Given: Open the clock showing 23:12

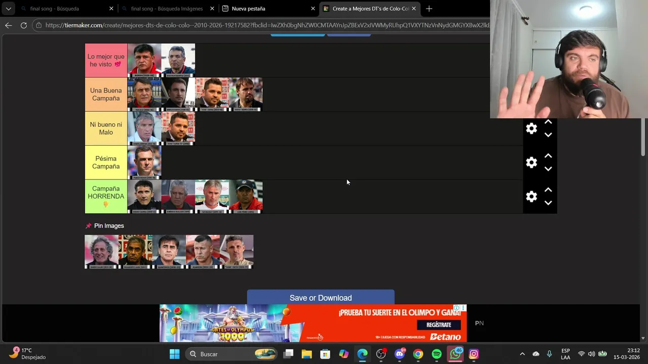Looking at the screenshot, I should pos(626,354).
